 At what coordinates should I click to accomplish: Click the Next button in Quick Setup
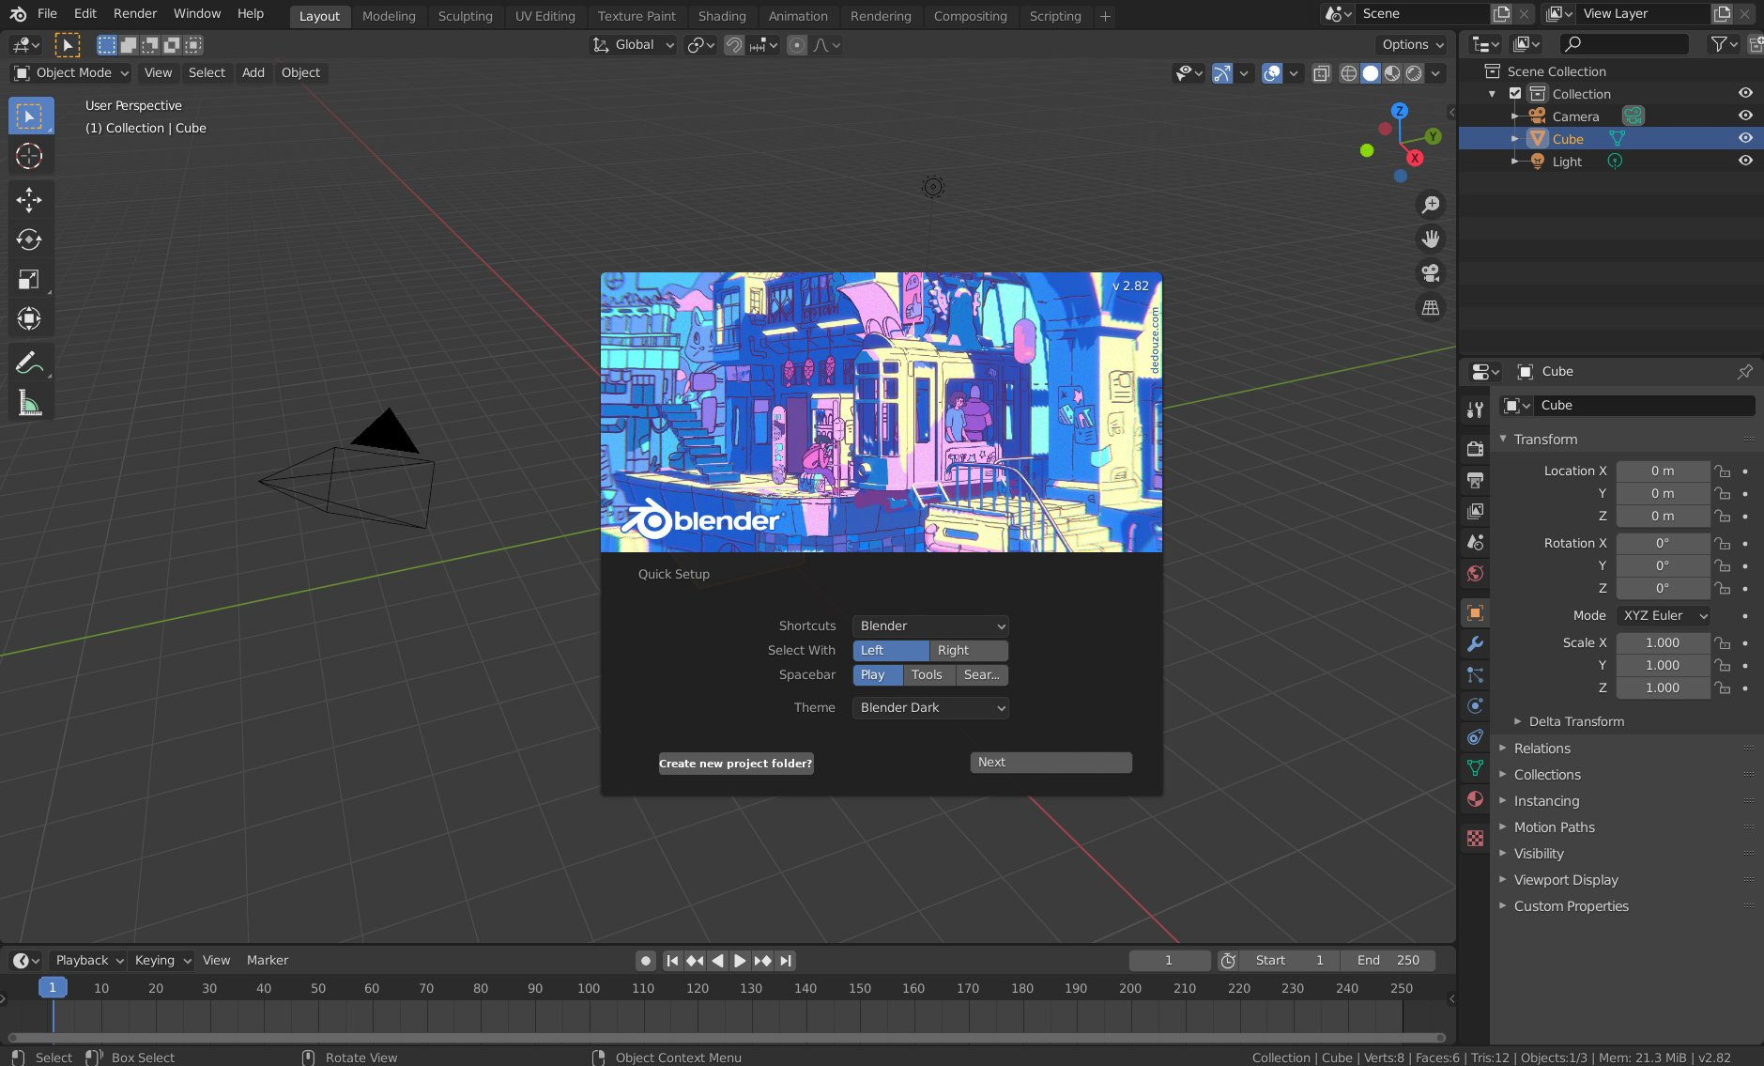[x=1051, y=762]
